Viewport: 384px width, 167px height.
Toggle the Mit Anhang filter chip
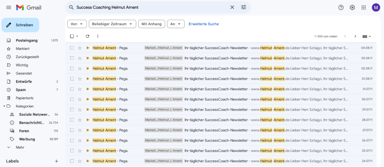point(151,24)
